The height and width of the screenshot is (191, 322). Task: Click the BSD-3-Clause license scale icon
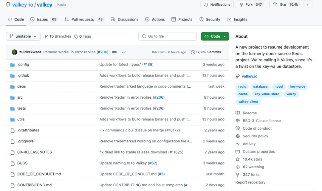(238, 121)
